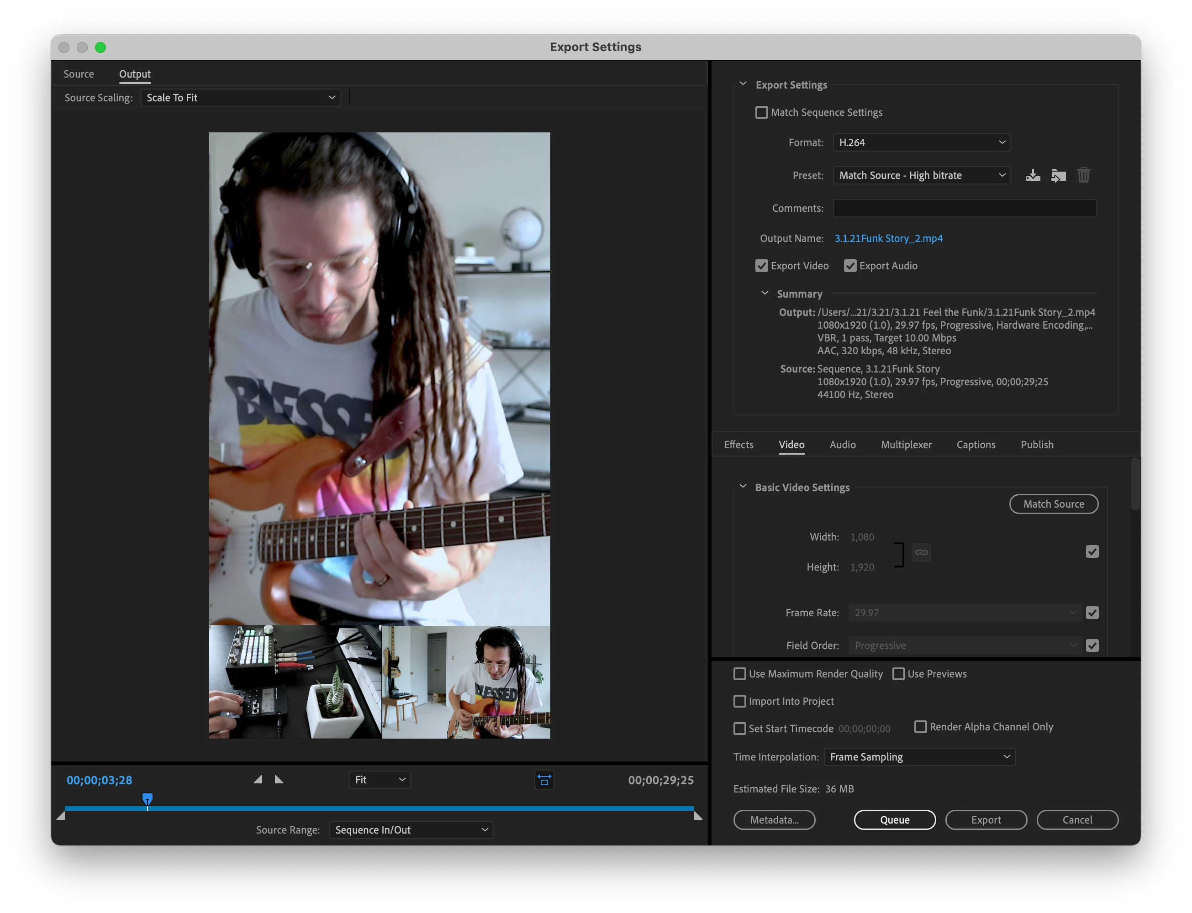Uncheck the Export Audio checkbox
Image resolution: width=1192 pixels, height=913 pixels.
click(x=850, y=266)
